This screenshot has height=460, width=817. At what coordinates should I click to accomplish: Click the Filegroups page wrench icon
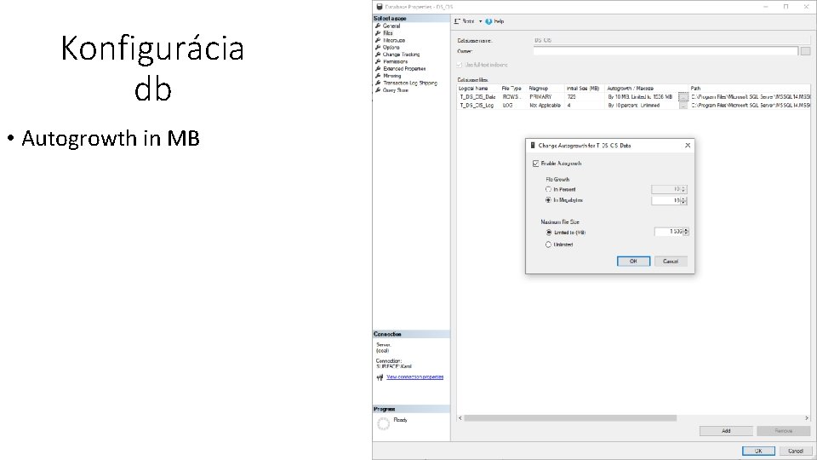[x=378, y=40]
